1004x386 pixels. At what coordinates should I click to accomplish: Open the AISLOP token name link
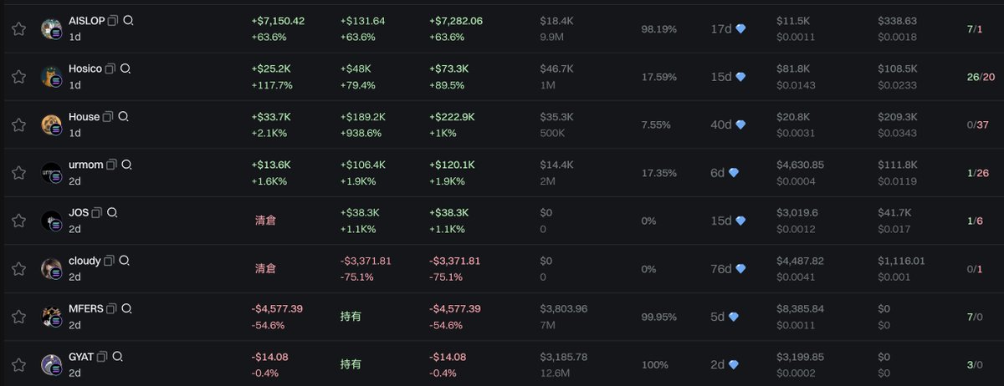tap(87, 20)
